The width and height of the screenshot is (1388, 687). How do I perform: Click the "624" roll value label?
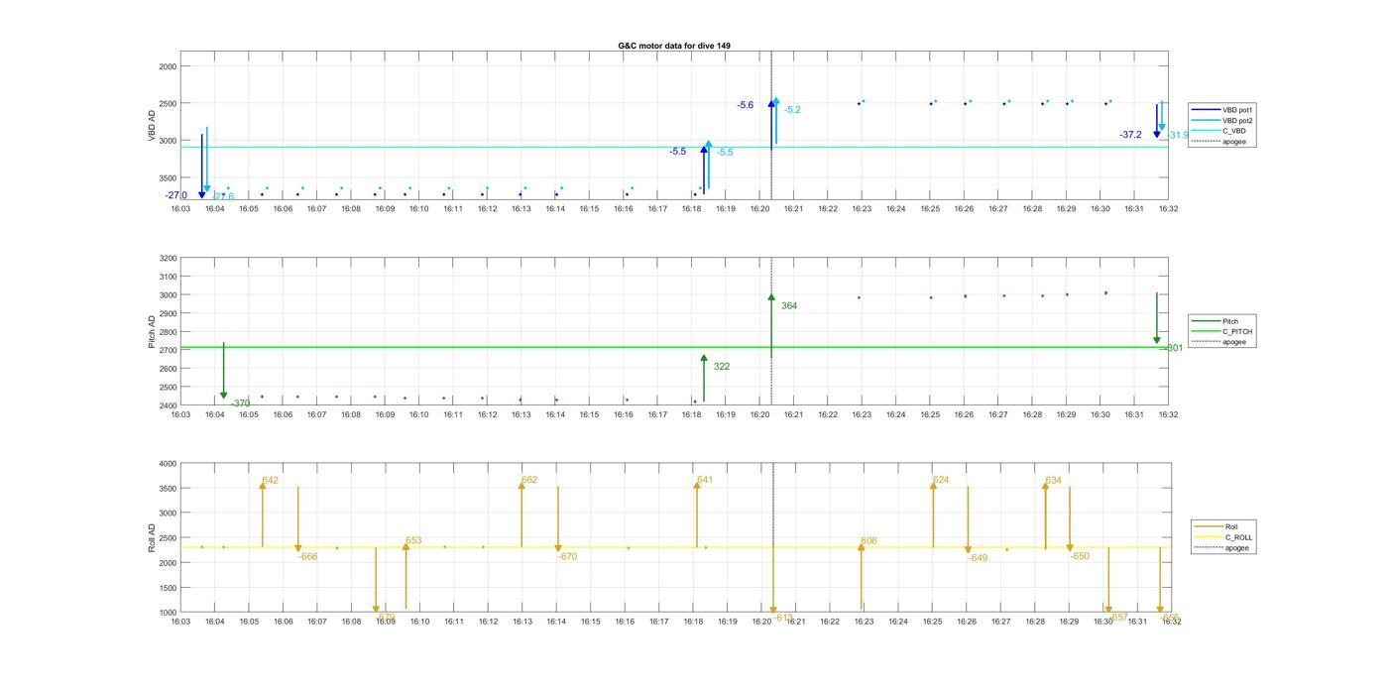click(941, 481)
